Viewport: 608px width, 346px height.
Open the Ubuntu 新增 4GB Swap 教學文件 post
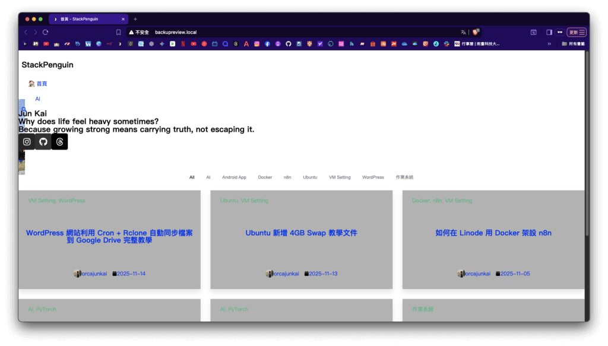point(301,233)
